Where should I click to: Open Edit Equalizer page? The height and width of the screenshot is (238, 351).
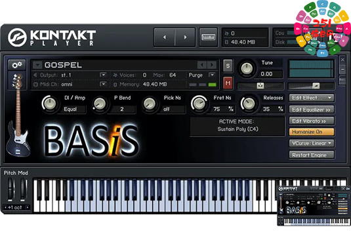click(312, 109)
